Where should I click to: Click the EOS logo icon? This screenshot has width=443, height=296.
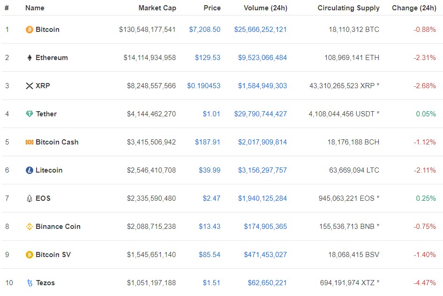30,198
